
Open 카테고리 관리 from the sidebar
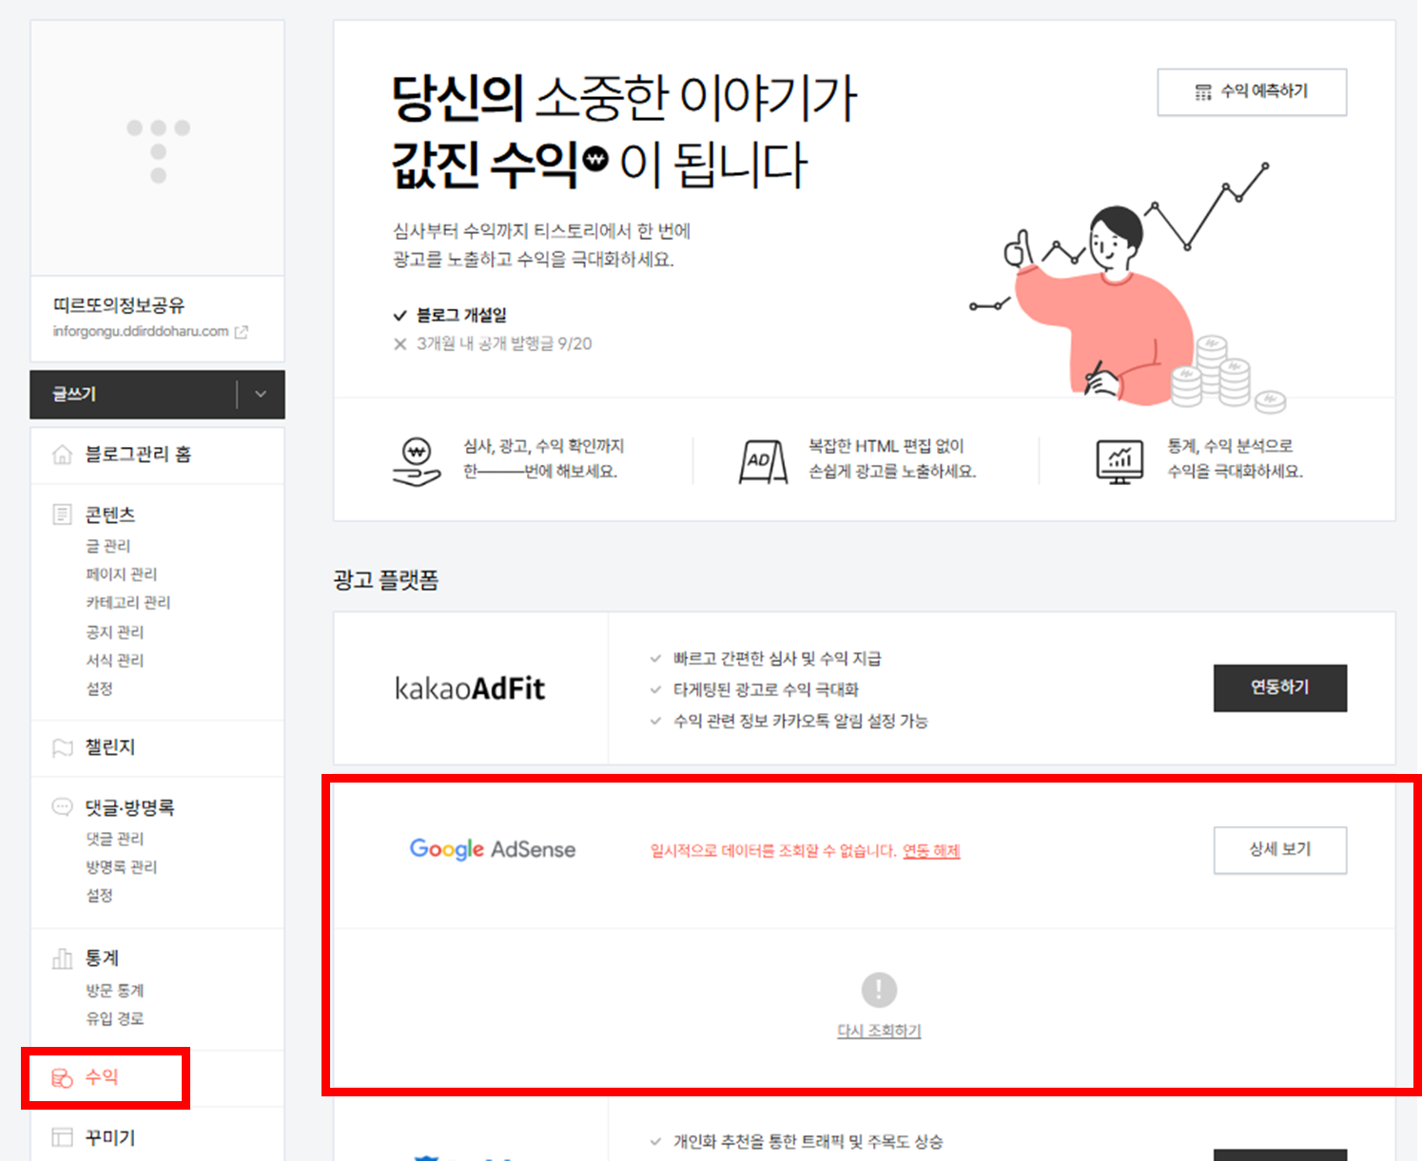click(x=128, y=602)
